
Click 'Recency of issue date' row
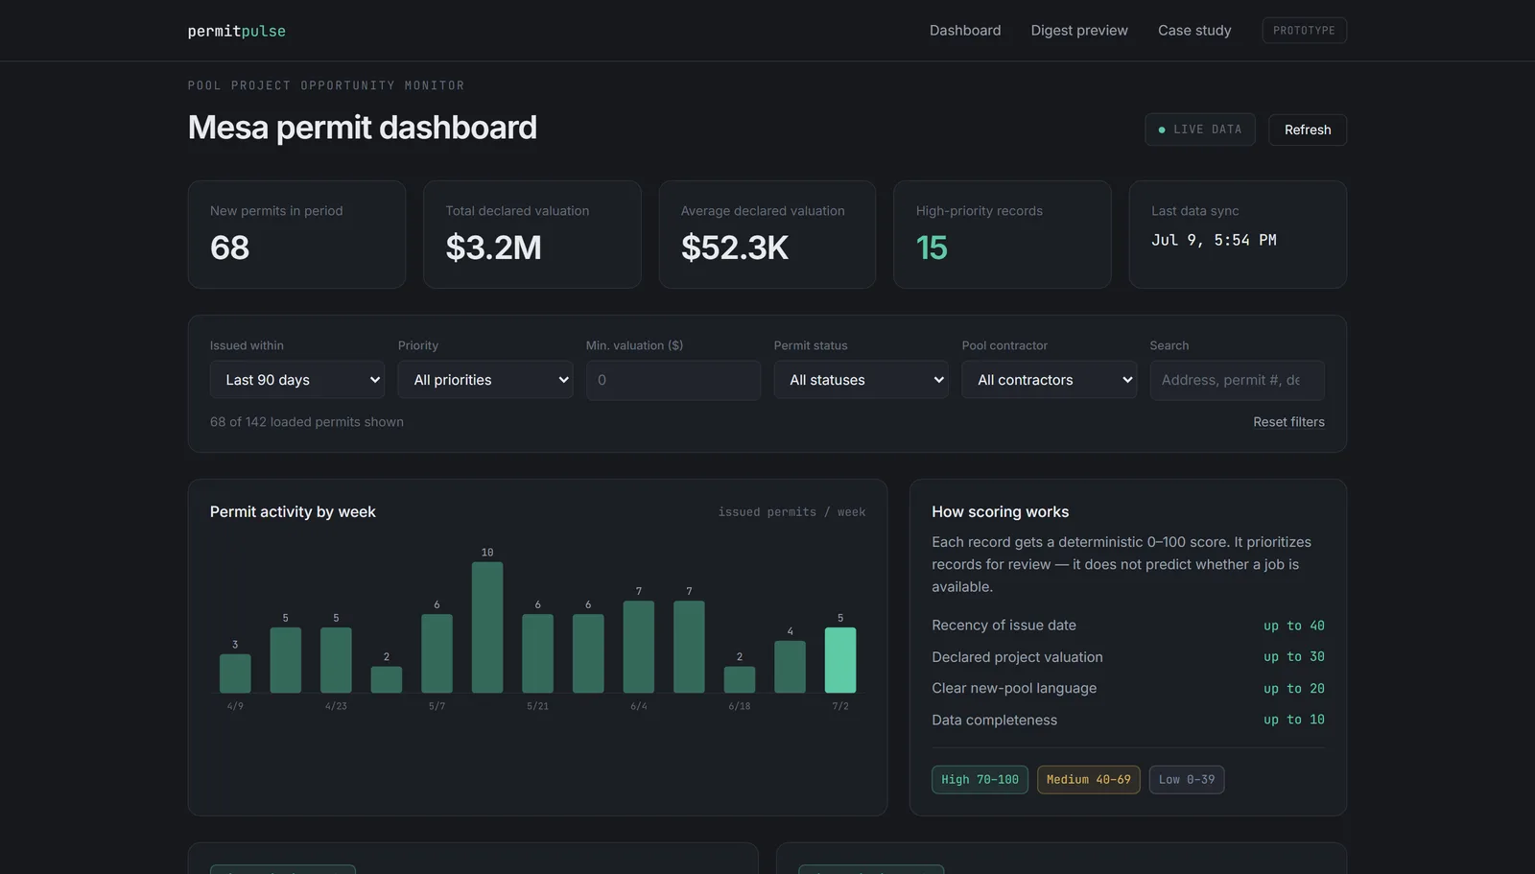(x=1128, y=626)
